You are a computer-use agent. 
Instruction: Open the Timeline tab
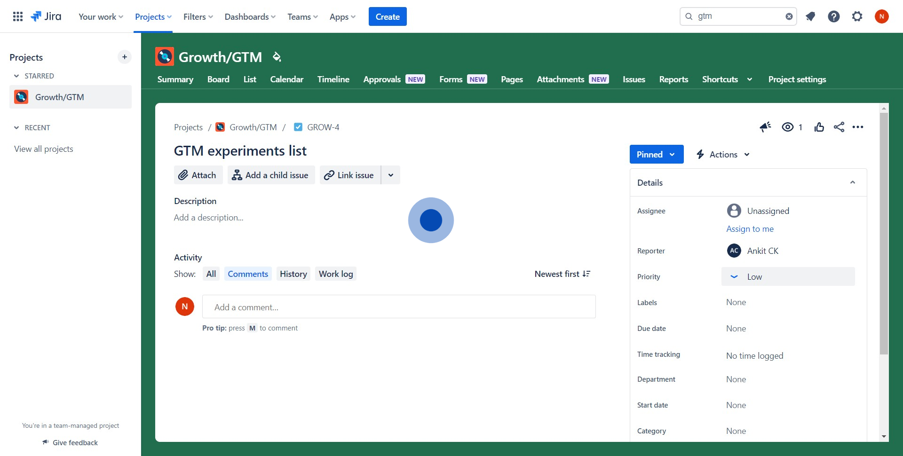pos(333,79)
